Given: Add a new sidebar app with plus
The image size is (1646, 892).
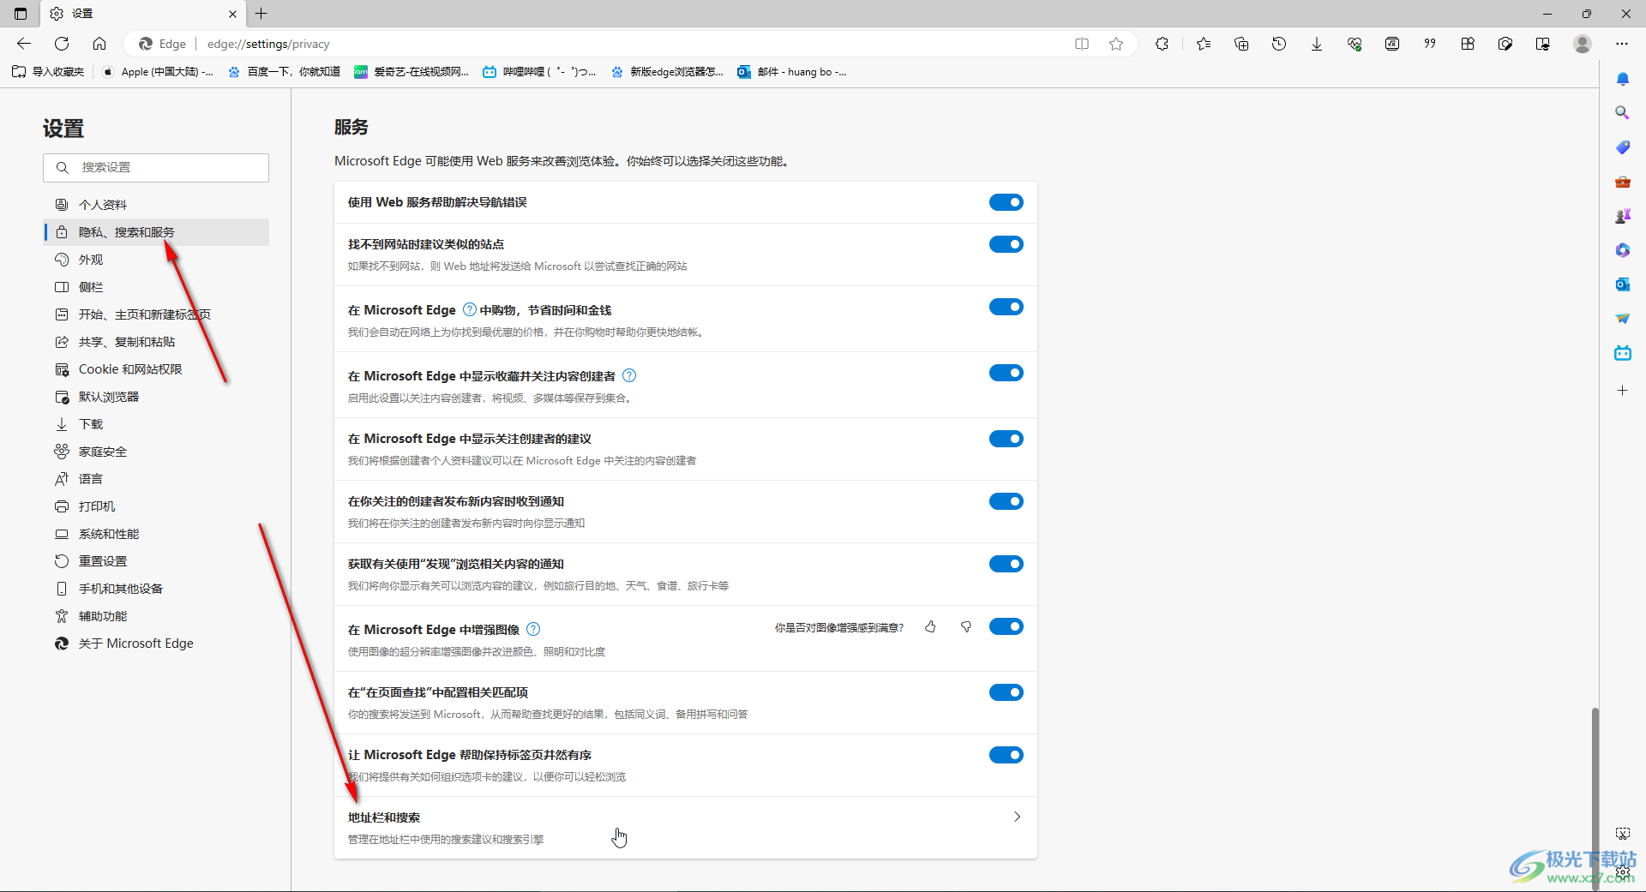Looking at the screenshot, I should [1622, 391].
